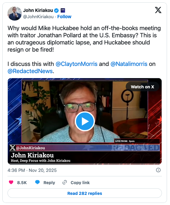The height and width of the screenshot is (205, 170).
Task: Click the blue reply bubble icon
Action: [37, 182]
